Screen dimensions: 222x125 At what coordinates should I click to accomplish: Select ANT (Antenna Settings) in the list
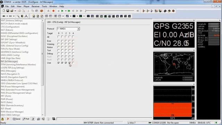[12, 20]
